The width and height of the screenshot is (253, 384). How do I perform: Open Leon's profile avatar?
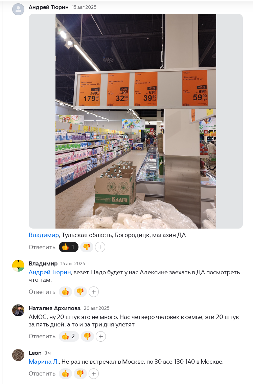(x=18, y=355)
